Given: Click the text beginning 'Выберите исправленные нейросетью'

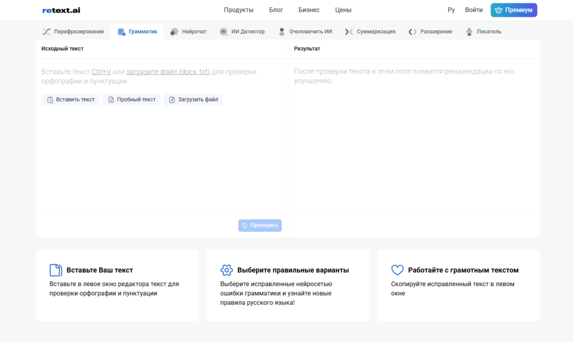Looking at the screenshot, I should (276, 293).
